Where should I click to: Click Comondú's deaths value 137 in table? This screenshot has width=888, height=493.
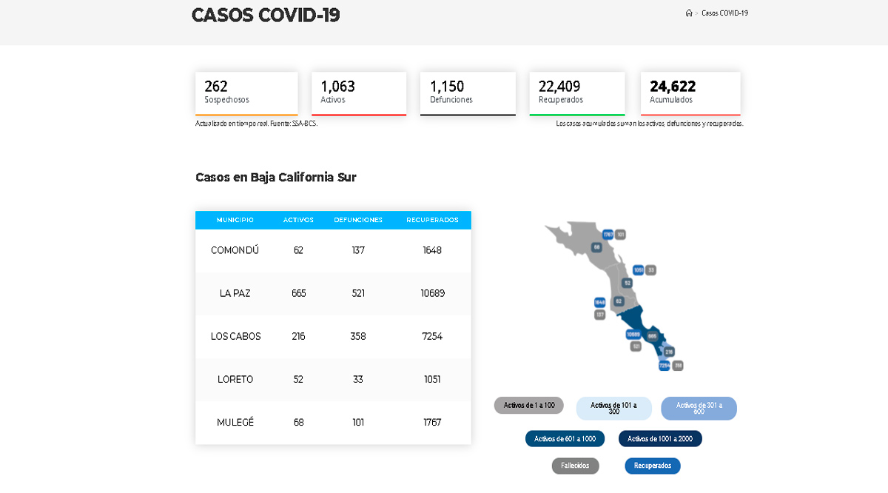tap(358, 250)
